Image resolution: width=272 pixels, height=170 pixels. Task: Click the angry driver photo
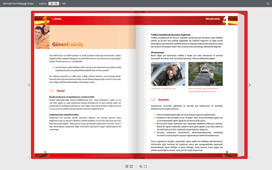pos(168,74)
